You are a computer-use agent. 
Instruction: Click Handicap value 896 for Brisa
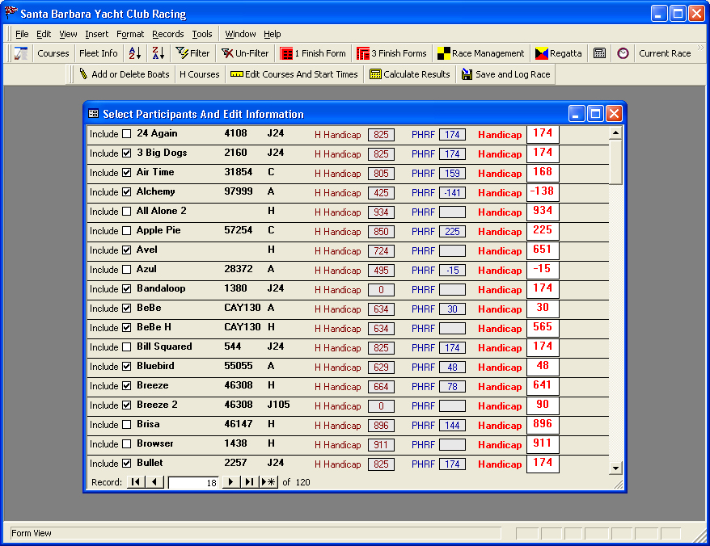[543, 424]
